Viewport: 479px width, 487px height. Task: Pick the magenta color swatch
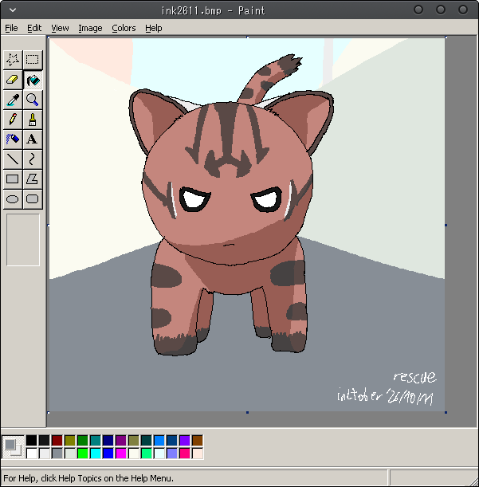[x=121, y=454]
